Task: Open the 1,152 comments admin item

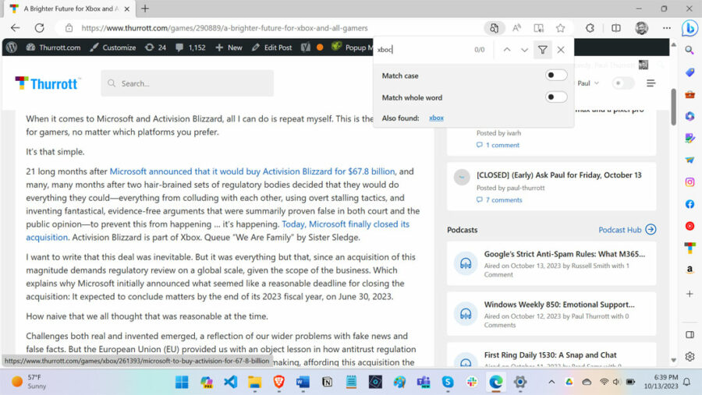Action: pyautogui.click(x=191, y=48)
